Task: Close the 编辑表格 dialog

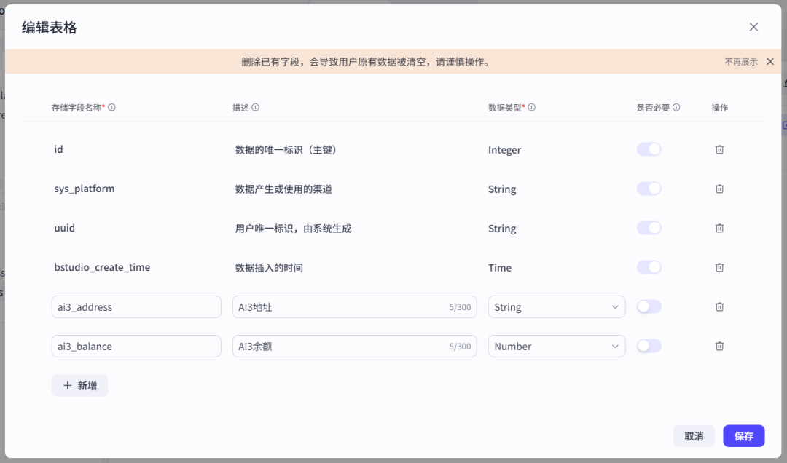Action: 753,27
